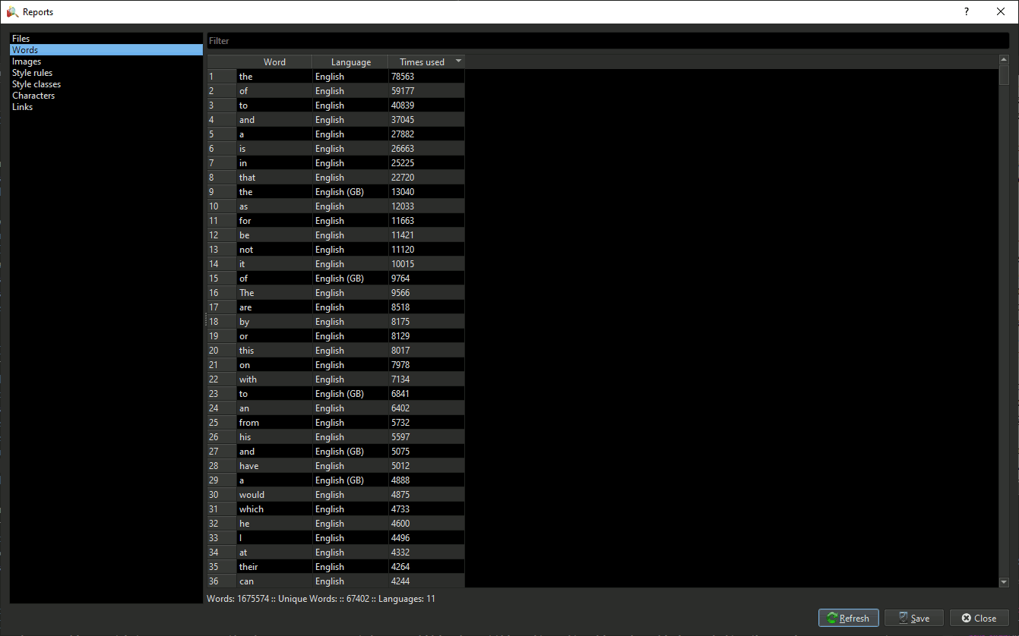Select the word cell "that"
The image size is (1019, 636).
click(274, 178)
